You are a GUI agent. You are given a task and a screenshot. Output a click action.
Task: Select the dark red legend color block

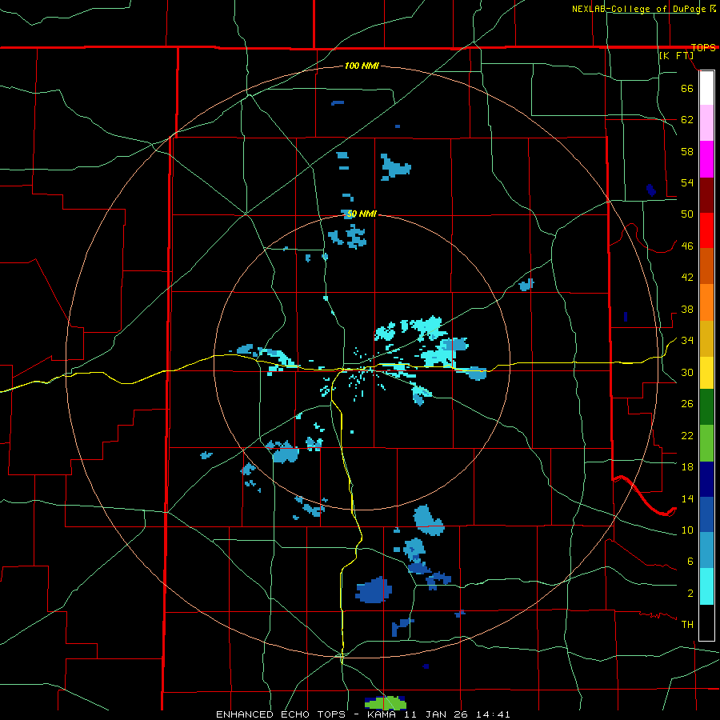point(706,195)
